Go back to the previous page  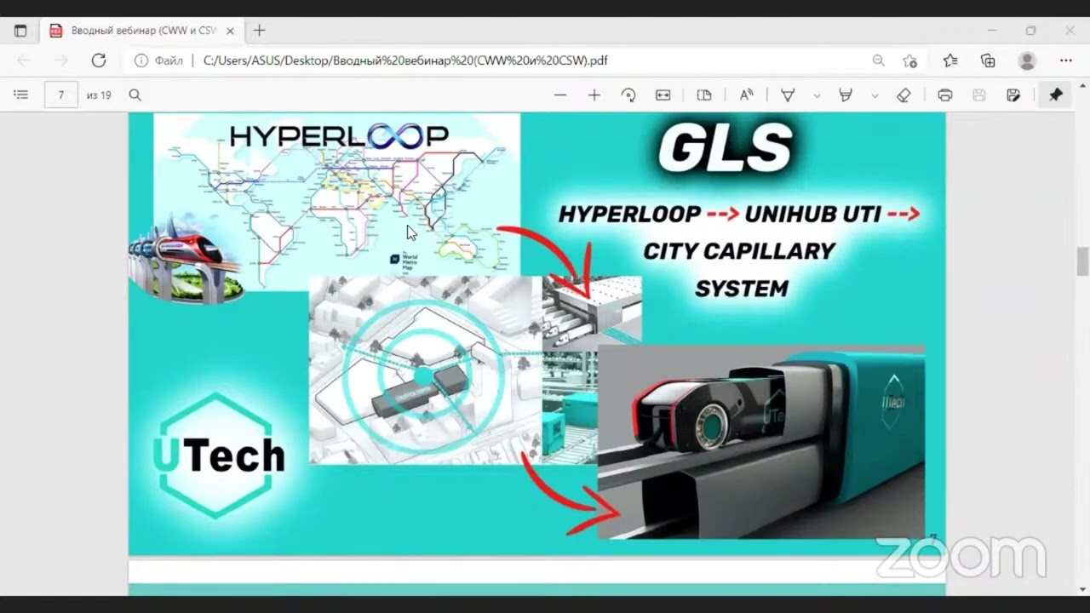[24, 60]
